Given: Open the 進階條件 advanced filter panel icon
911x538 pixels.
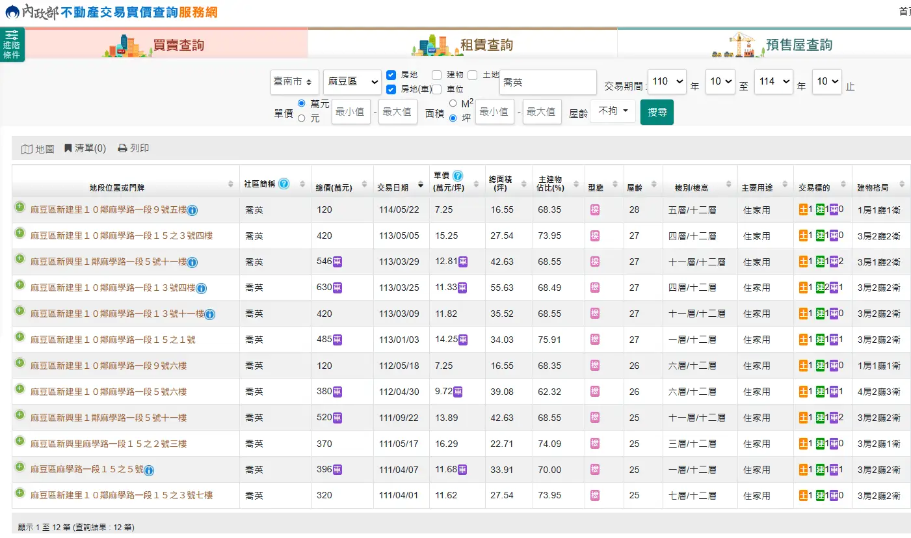Looking at the screenshot, I should pyautogui.click(x=12, y=44).
